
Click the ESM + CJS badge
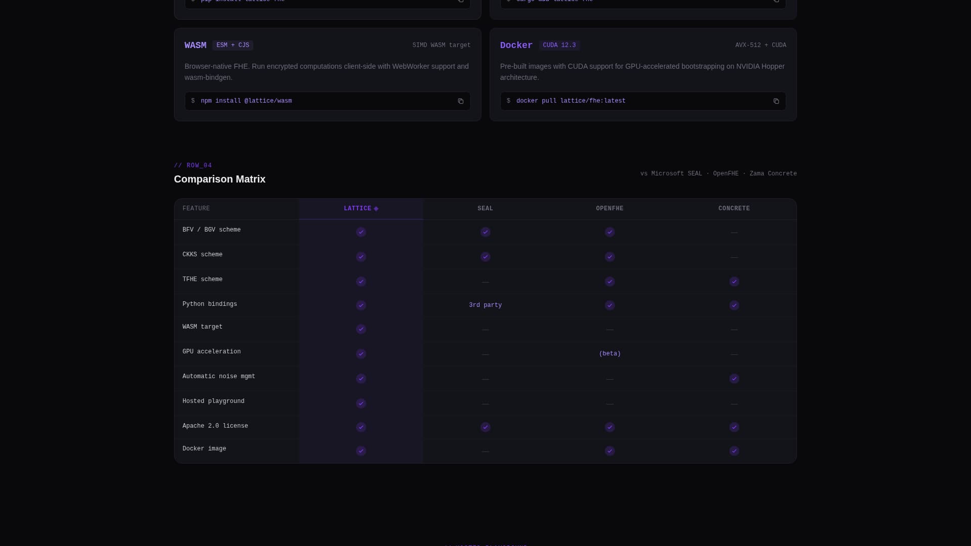click(x=233, y=45)
